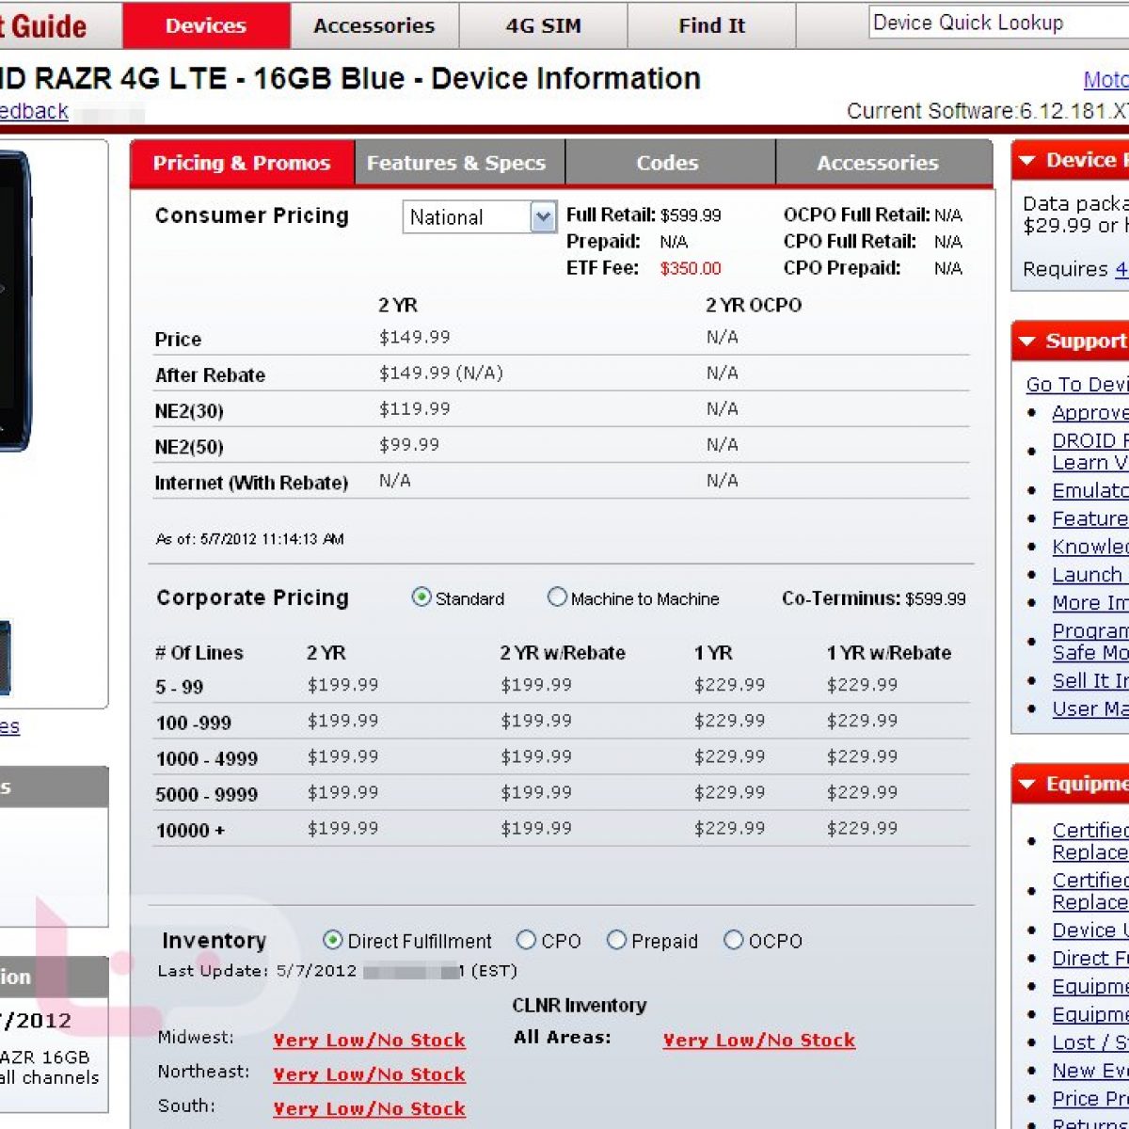Open All Areas CLNR stock status link
Viewport: 1129px width, 1129px height.
point(758,1041)
